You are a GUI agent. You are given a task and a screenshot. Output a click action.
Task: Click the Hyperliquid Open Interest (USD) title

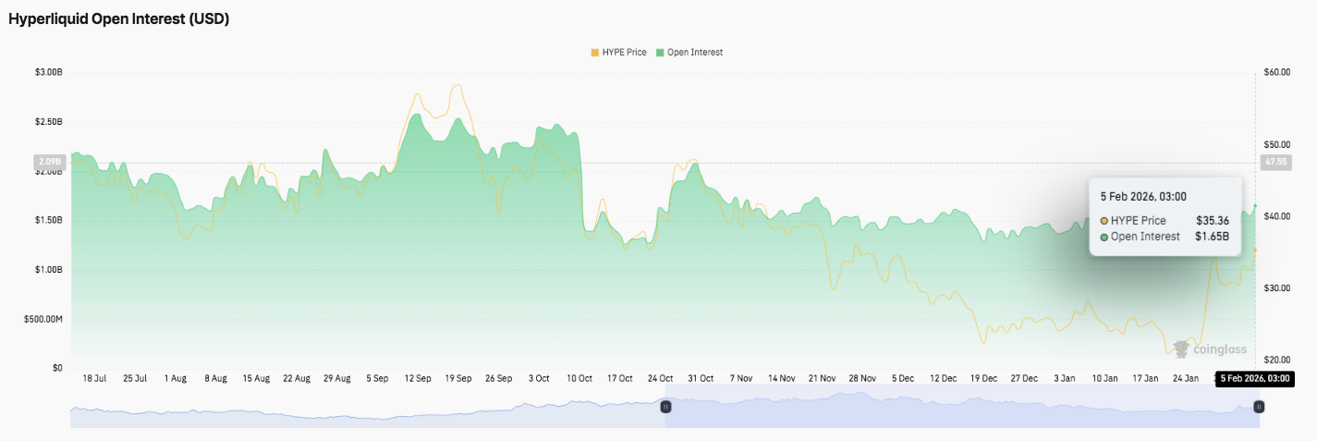[x=118, y=19]
